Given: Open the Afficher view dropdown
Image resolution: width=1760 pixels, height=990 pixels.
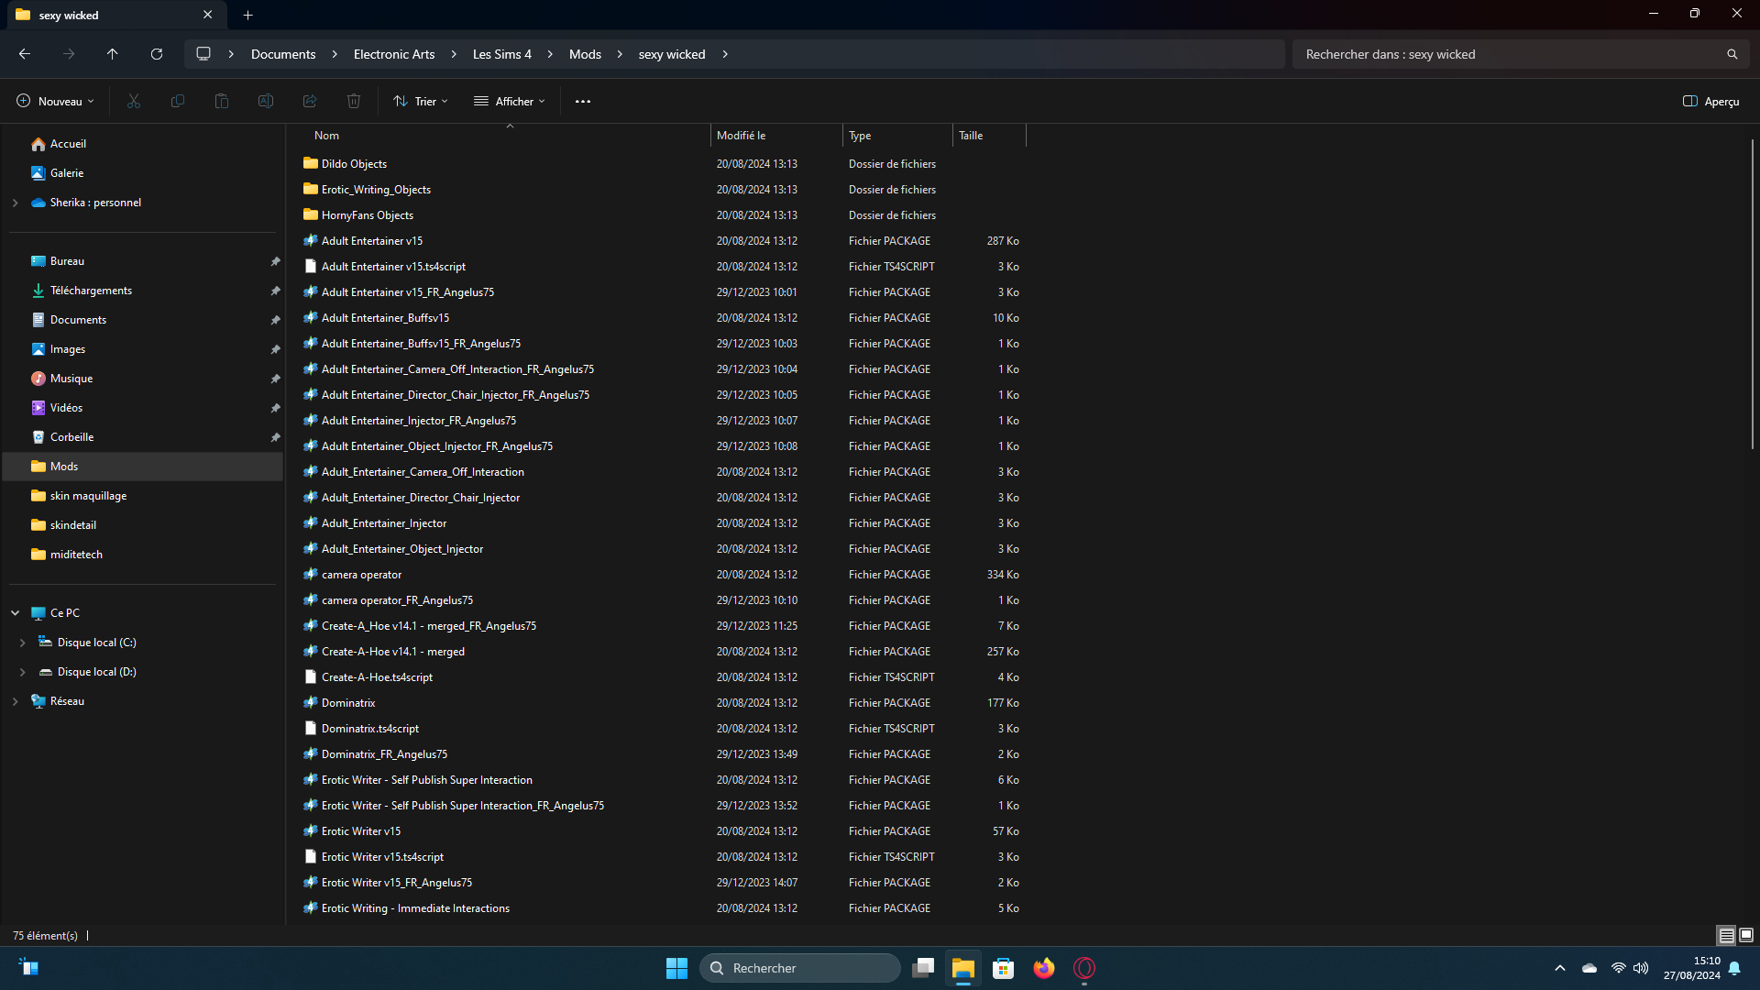Looking at the screenshot, I should [510, 101].
